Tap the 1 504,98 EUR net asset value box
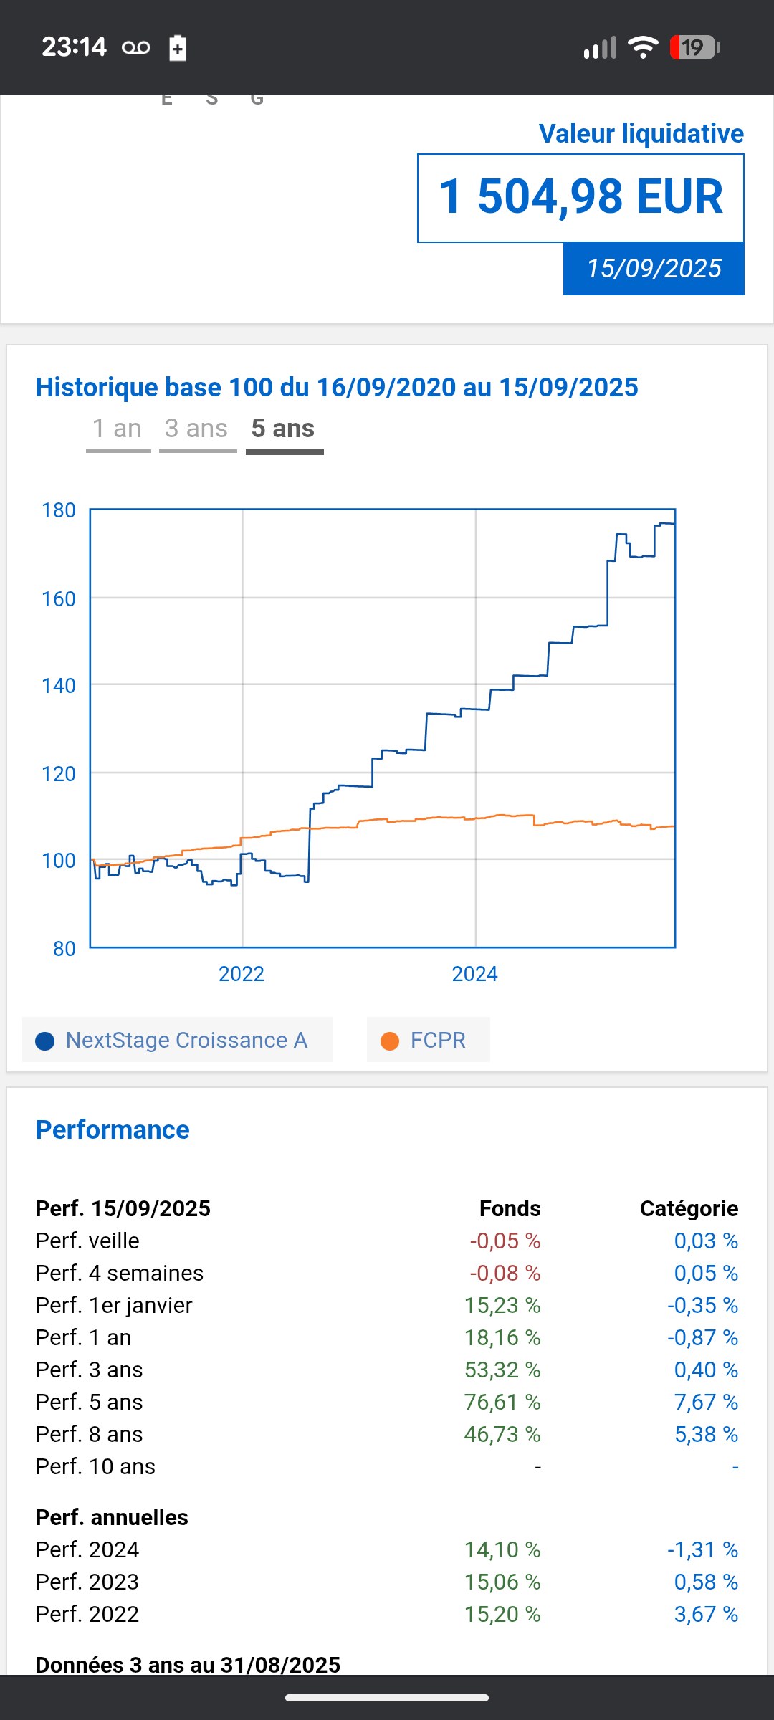774x1720 pixels. click(580, 198)
